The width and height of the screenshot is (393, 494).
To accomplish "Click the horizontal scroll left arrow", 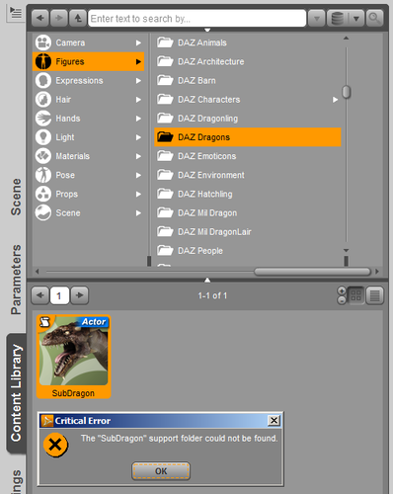I will 38,272.
